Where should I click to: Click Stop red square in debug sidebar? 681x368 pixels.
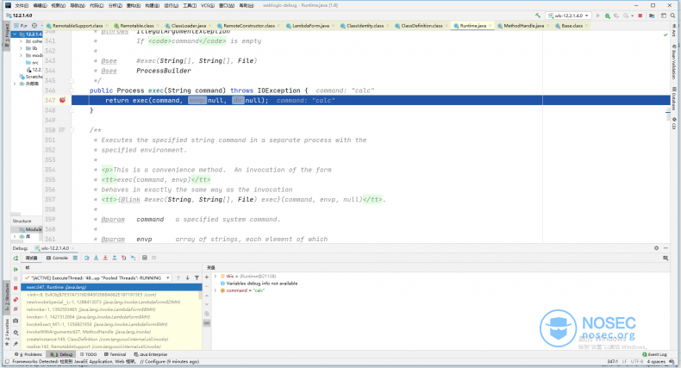[x=16, y=288]
